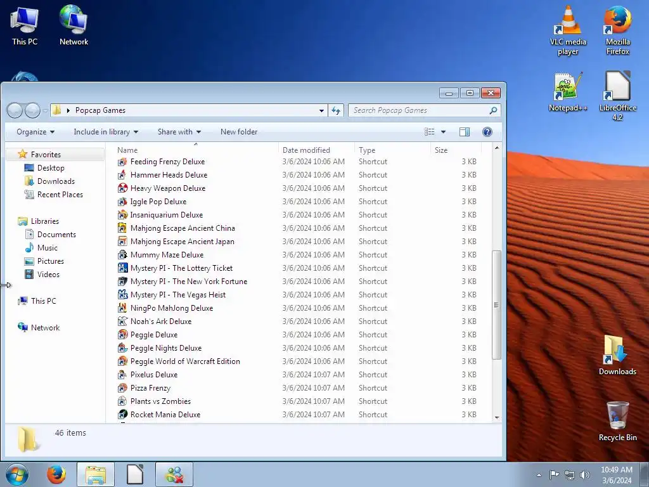Image resolution: width=649 pixels, height=487 pixels.
Task: Sort by the Size column header
Action: coord(455,150)
